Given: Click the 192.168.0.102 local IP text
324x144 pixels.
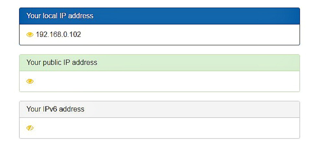Looking at the screenshot, I should 58,34.
